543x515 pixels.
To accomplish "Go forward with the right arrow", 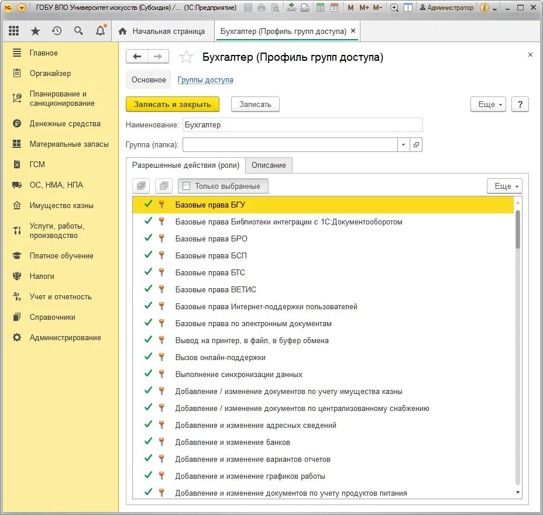I will (158, 56).
